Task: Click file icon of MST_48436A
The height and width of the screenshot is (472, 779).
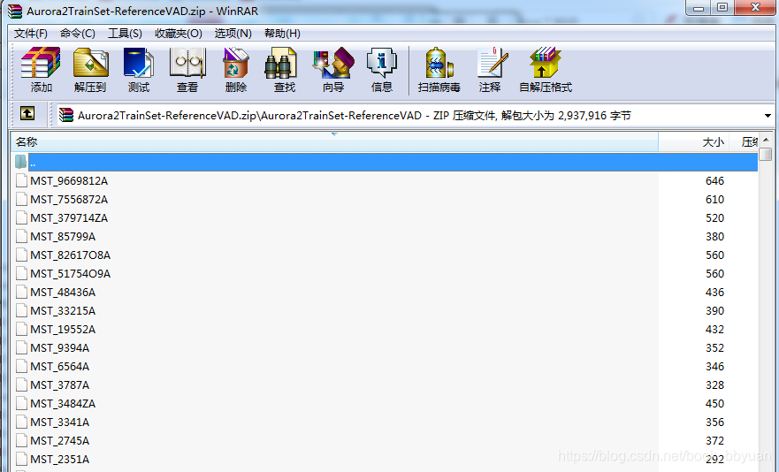Action: [x=21, y=293]
